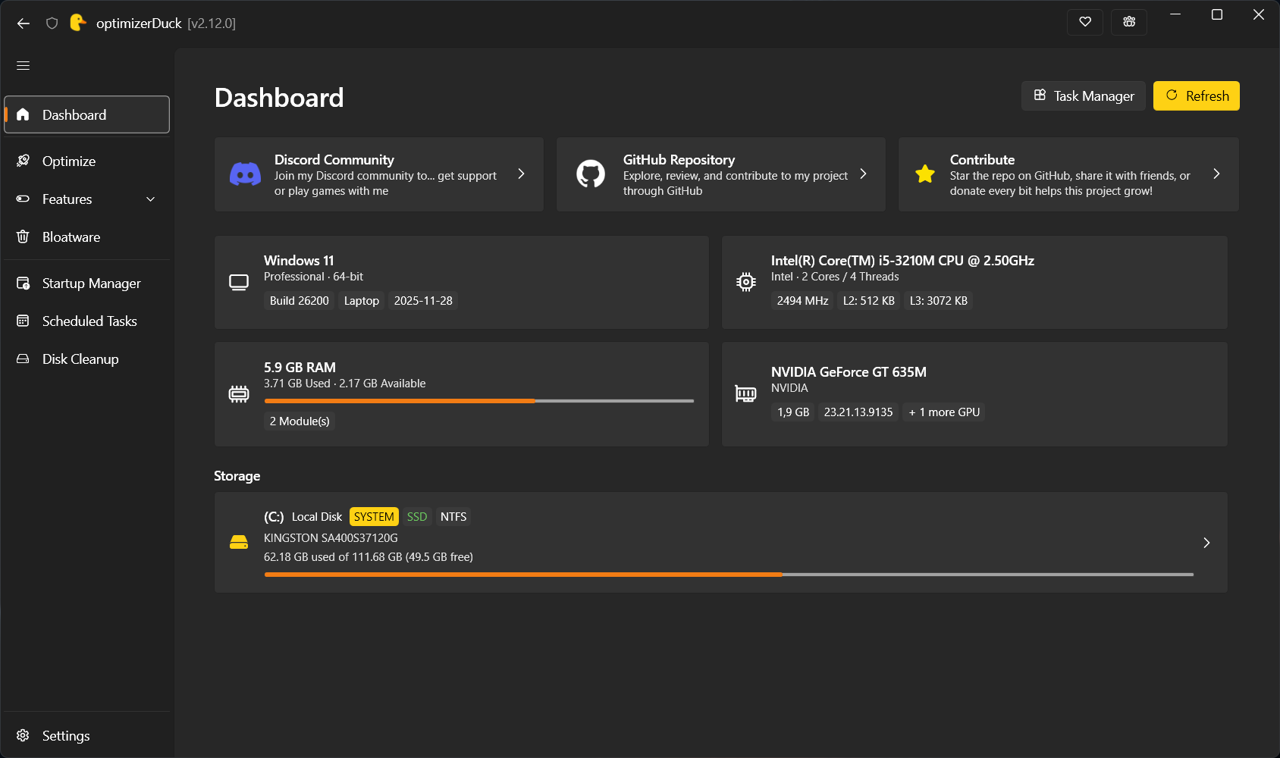Image resolution: width=1280 pixels, height=758 pixels.
Task: Click the Discord logo icon
Action: click(245, 174)
